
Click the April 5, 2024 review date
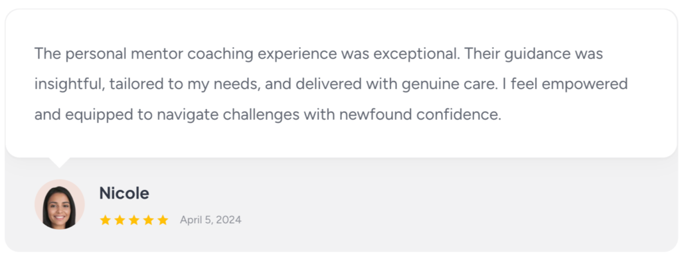[x=211, y=220]
